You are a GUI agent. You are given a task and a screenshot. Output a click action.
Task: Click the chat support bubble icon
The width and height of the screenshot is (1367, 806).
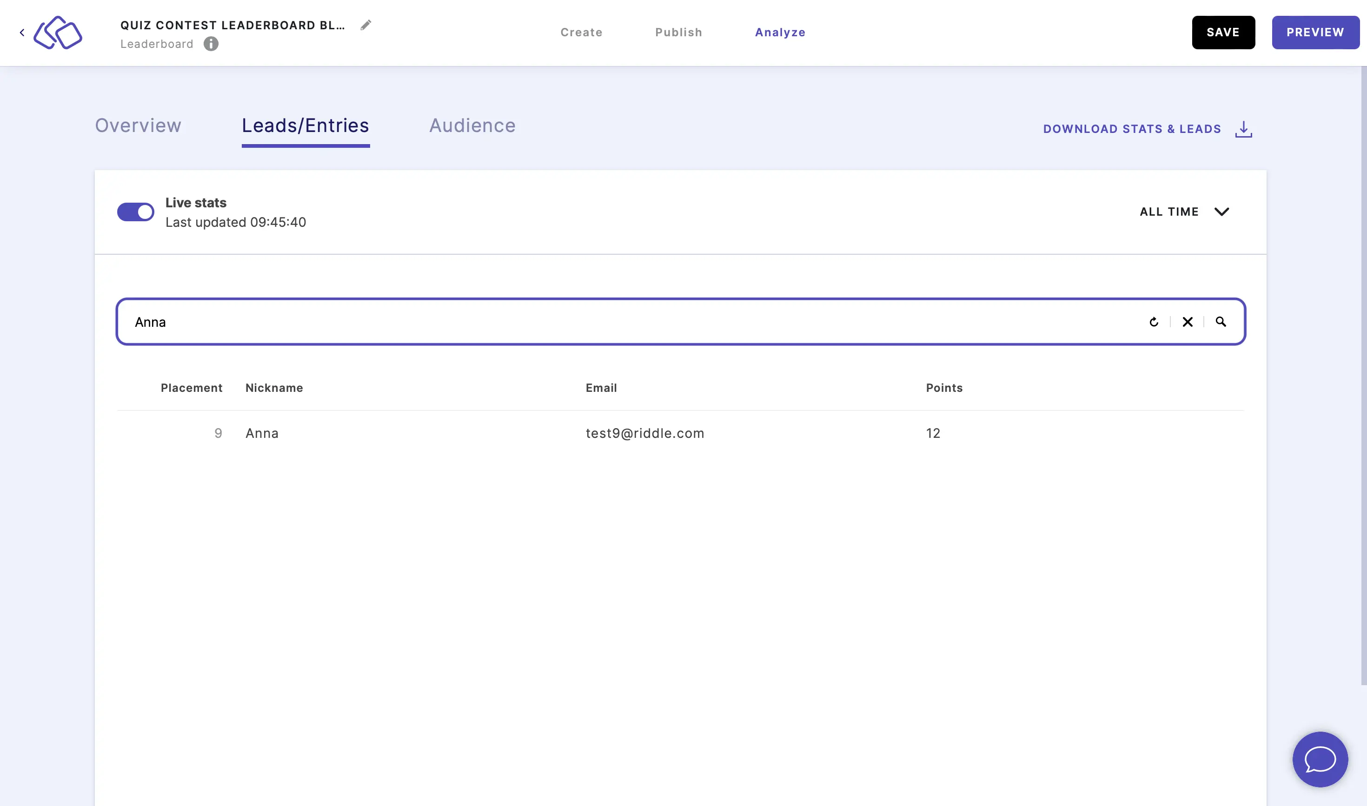(1322, 760)
